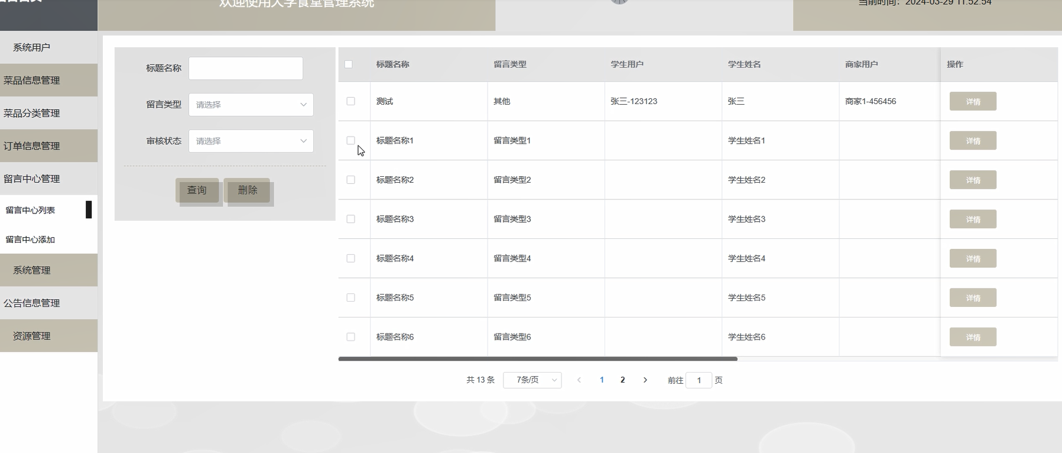Open the 公告信息管理 sidebar menu
Screen dimensions: 1062x453
click(x=48, y=303)
